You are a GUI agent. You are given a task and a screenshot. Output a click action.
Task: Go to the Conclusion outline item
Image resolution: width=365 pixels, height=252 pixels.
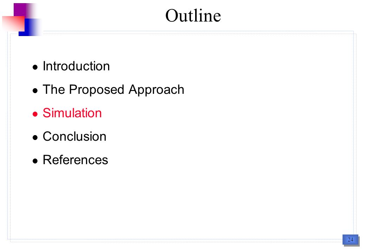tap(74, 136)
